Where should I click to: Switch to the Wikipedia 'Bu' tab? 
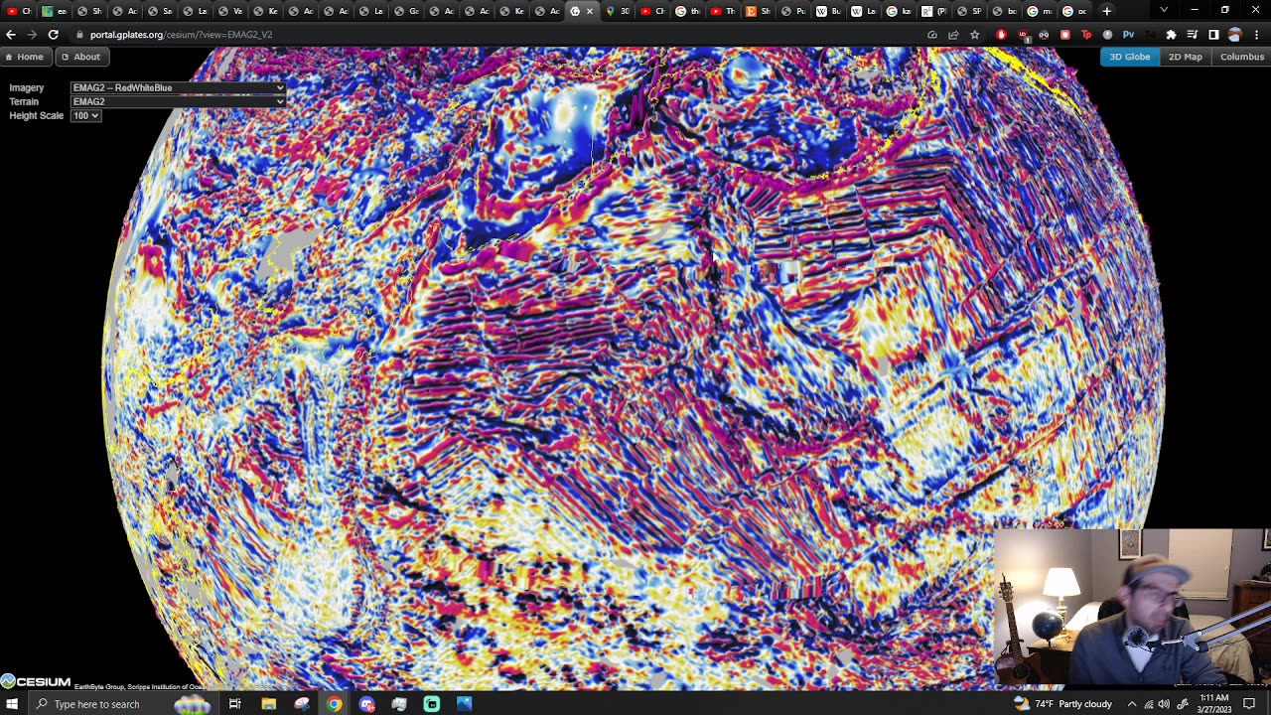pos(827,11)
